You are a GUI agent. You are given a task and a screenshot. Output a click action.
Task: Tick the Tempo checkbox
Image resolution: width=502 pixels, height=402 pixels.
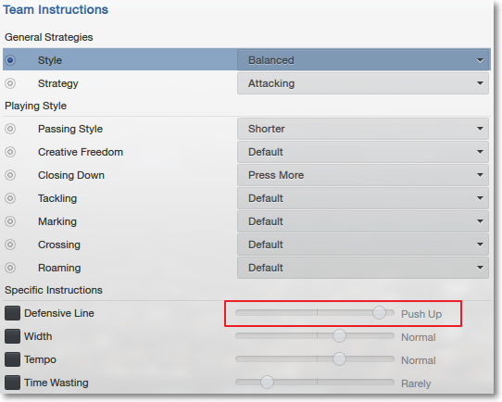coord(12,359)
